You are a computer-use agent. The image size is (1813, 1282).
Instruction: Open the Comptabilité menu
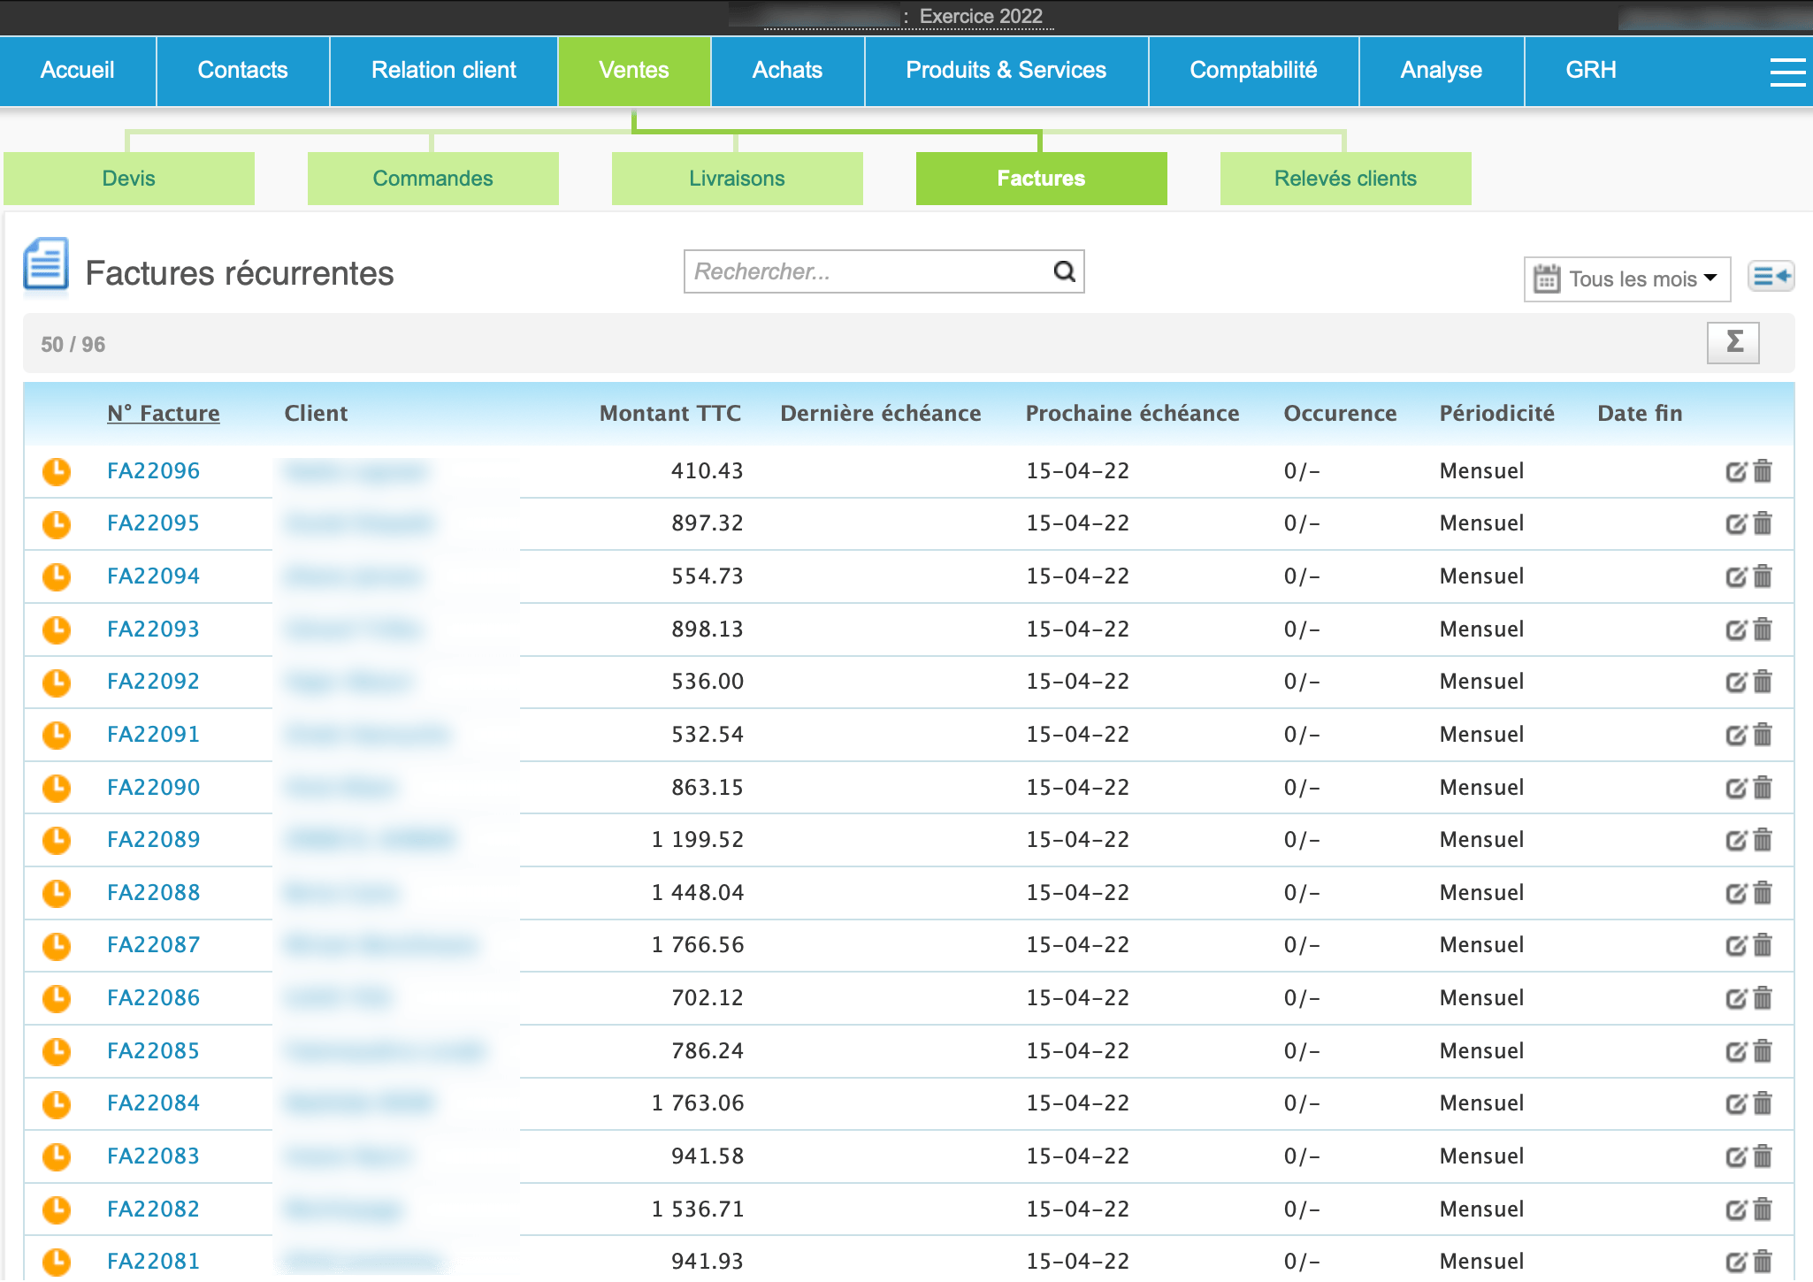1252,71
